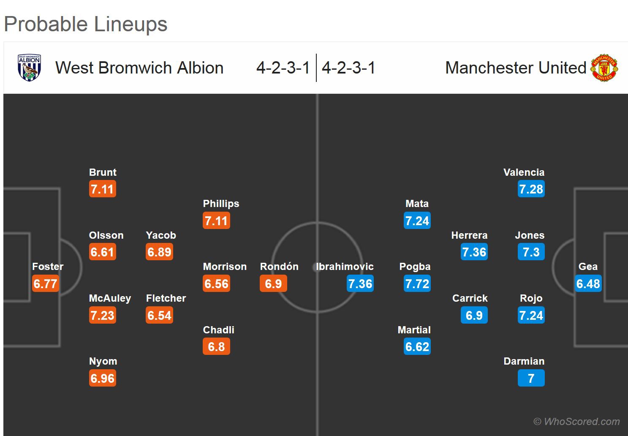The width and height of the screenshot is (628, 436).
Task: Click West Brom's 4-2-3-1 formation text
Action: [x=283, y=68]
